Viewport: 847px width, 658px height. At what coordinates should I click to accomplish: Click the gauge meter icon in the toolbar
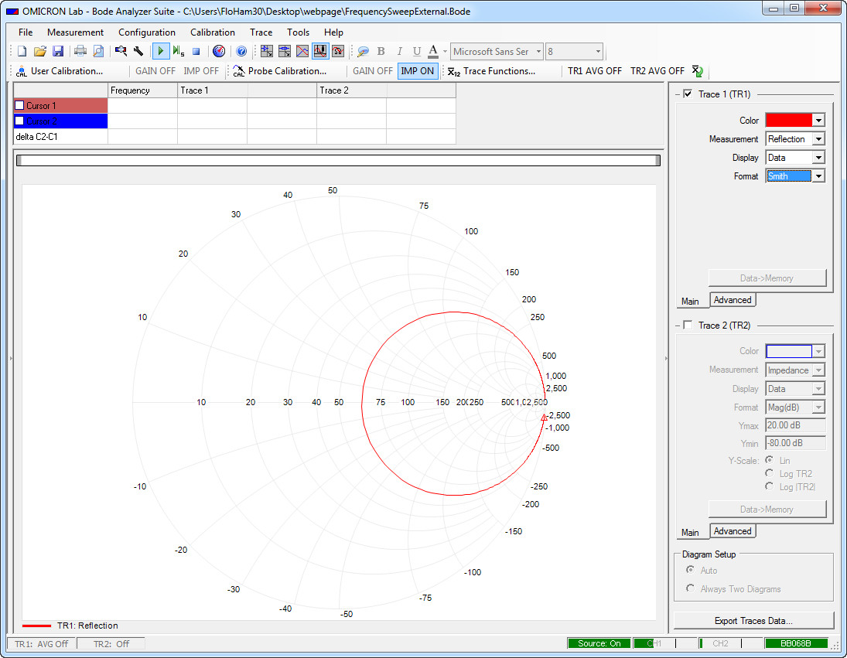tap(219, 51)
